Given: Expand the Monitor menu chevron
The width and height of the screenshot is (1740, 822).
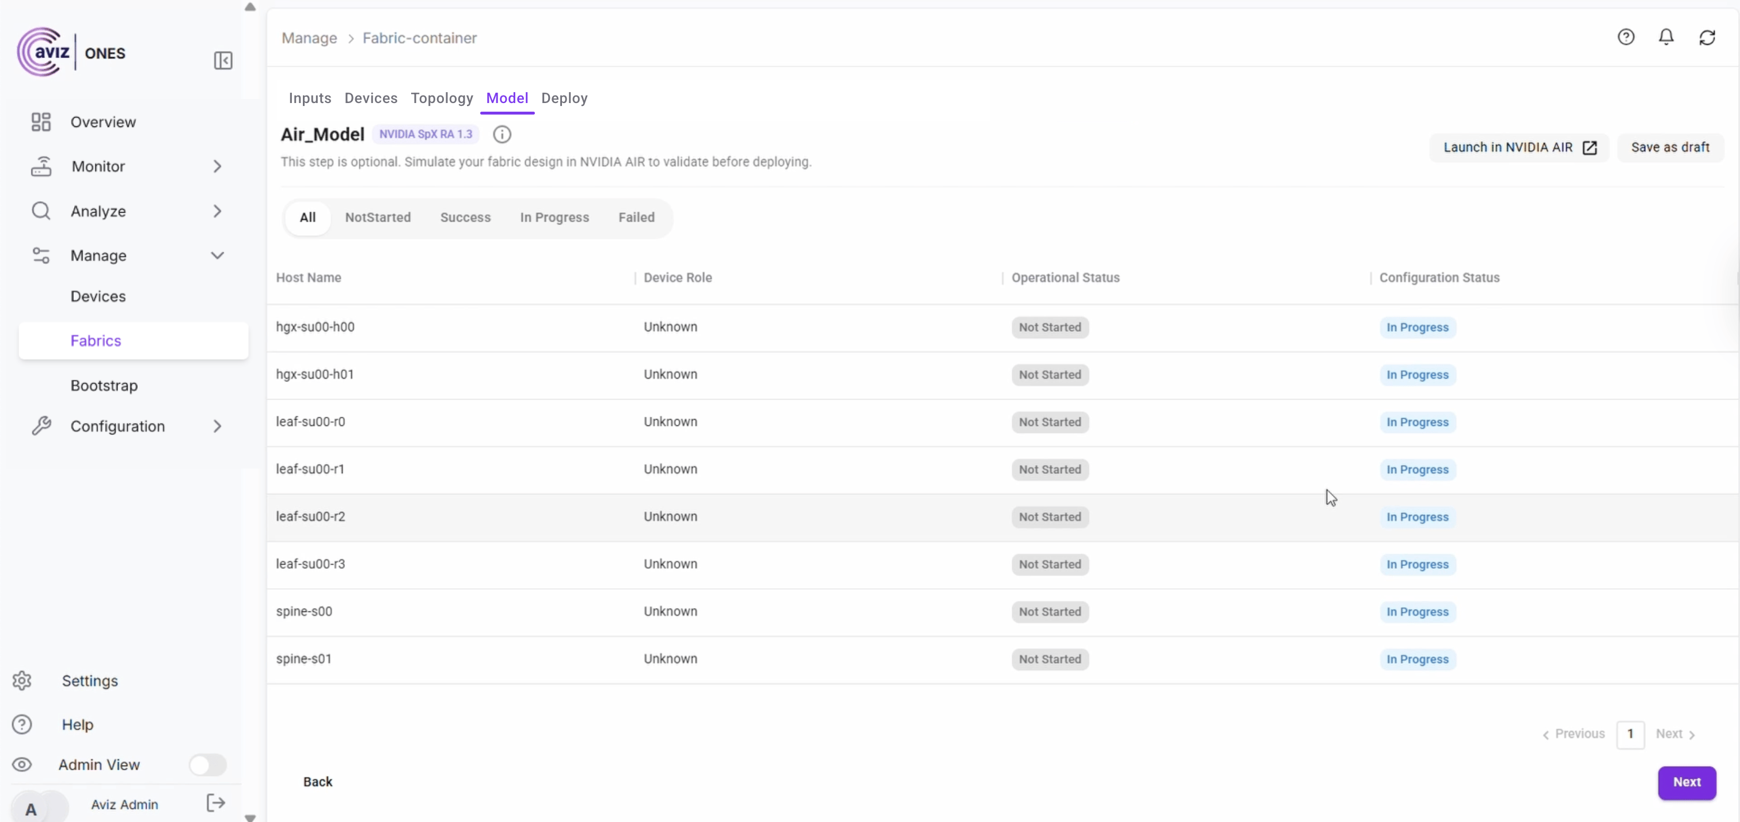Looking at the screenshot, I should (x=217, y=166).
